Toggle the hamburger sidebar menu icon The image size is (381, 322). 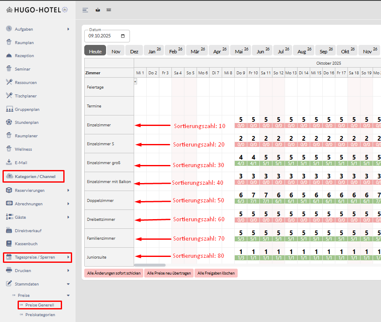pos(85,10)
